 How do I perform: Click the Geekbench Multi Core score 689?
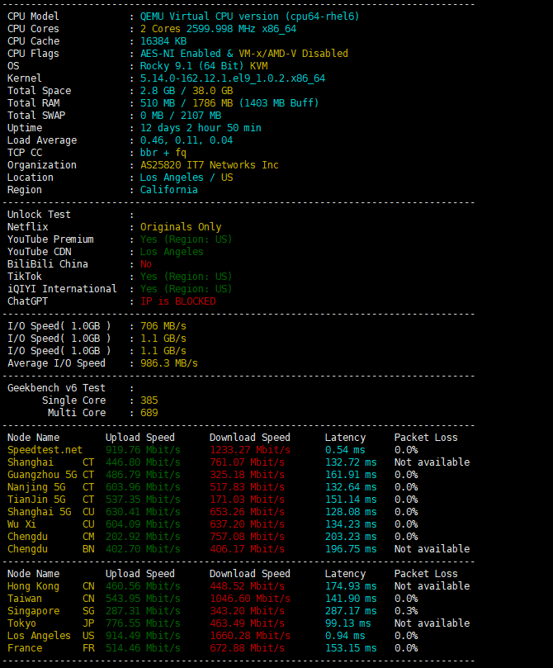(x=149, y=413)
